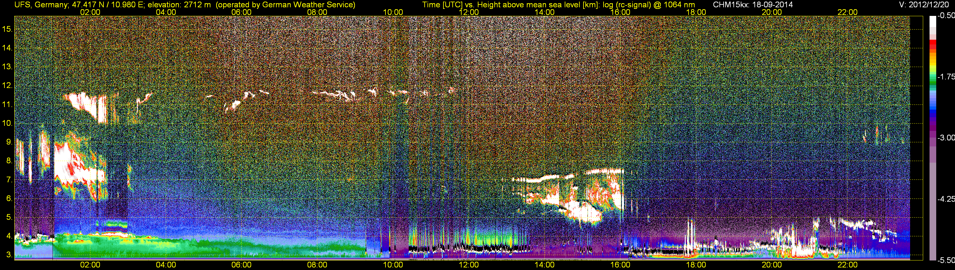Click the 18:00 label on bottom time axis
955x270 pixels.
pyautogui.click(x=696, y=265)
